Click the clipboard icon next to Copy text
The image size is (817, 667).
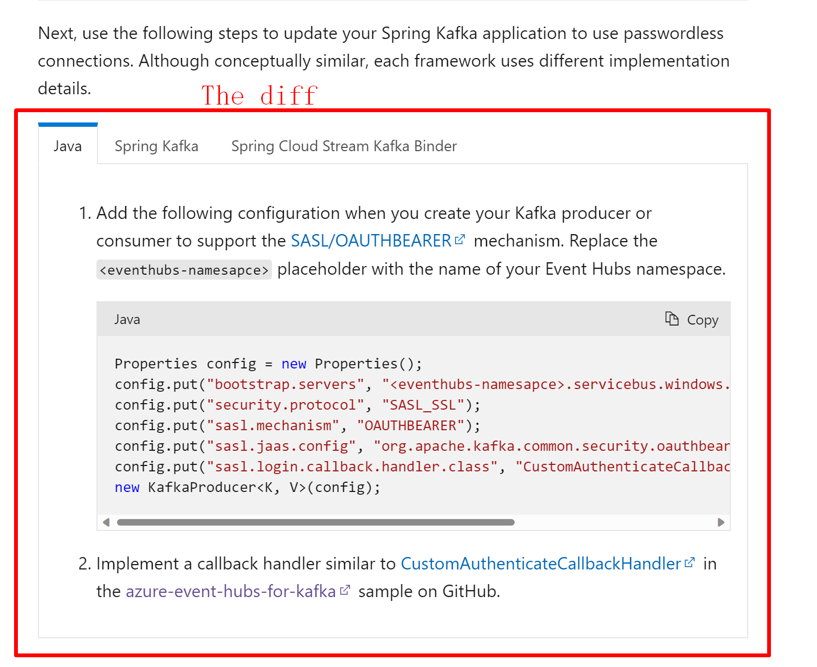[672, 319]
